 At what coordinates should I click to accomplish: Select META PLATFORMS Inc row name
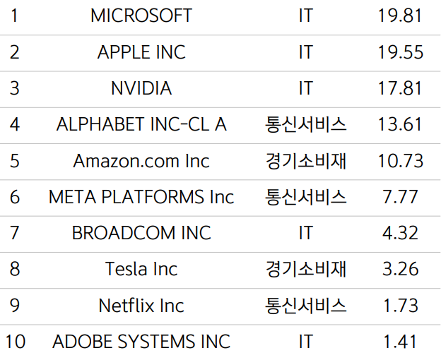141,197
